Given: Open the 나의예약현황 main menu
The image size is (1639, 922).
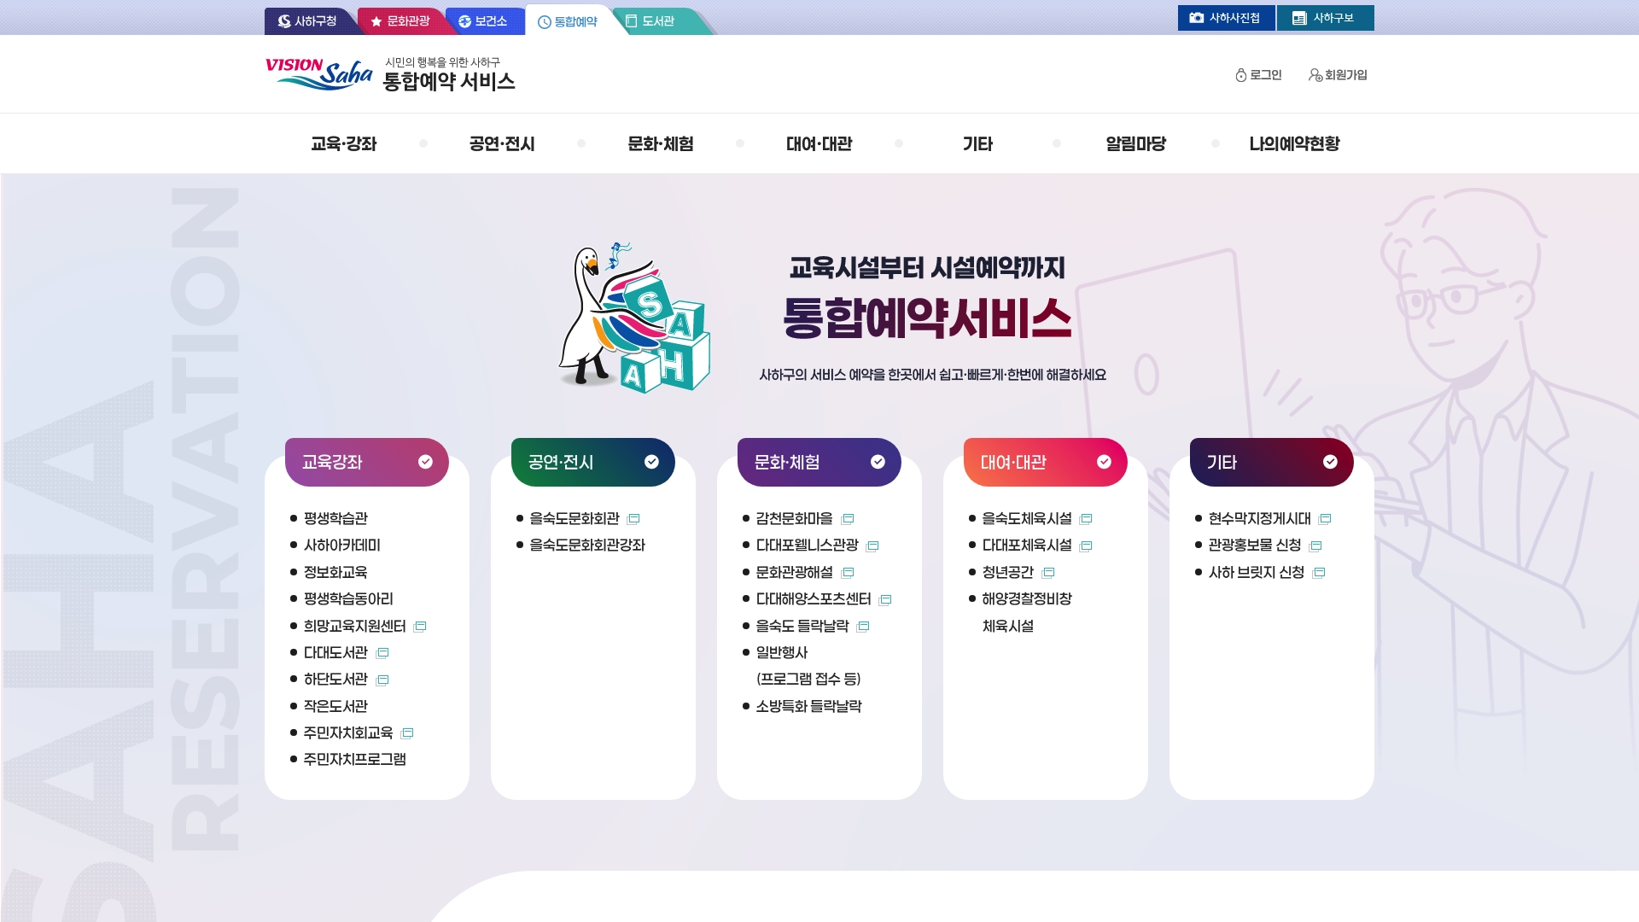Looking at the screenshot, I should tap(1294, 143).
